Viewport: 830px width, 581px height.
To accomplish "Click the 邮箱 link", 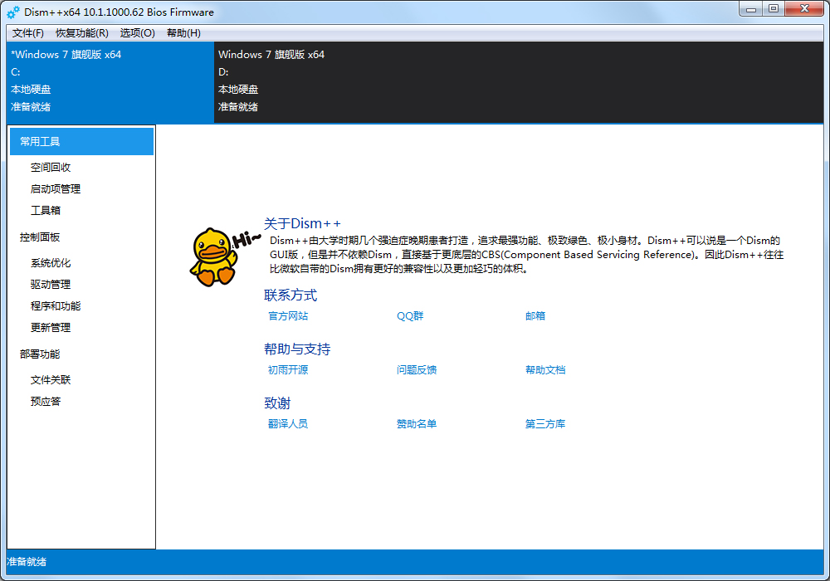I will click(535, 316).
